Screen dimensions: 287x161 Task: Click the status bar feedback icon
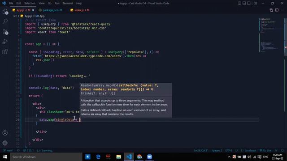276,151
